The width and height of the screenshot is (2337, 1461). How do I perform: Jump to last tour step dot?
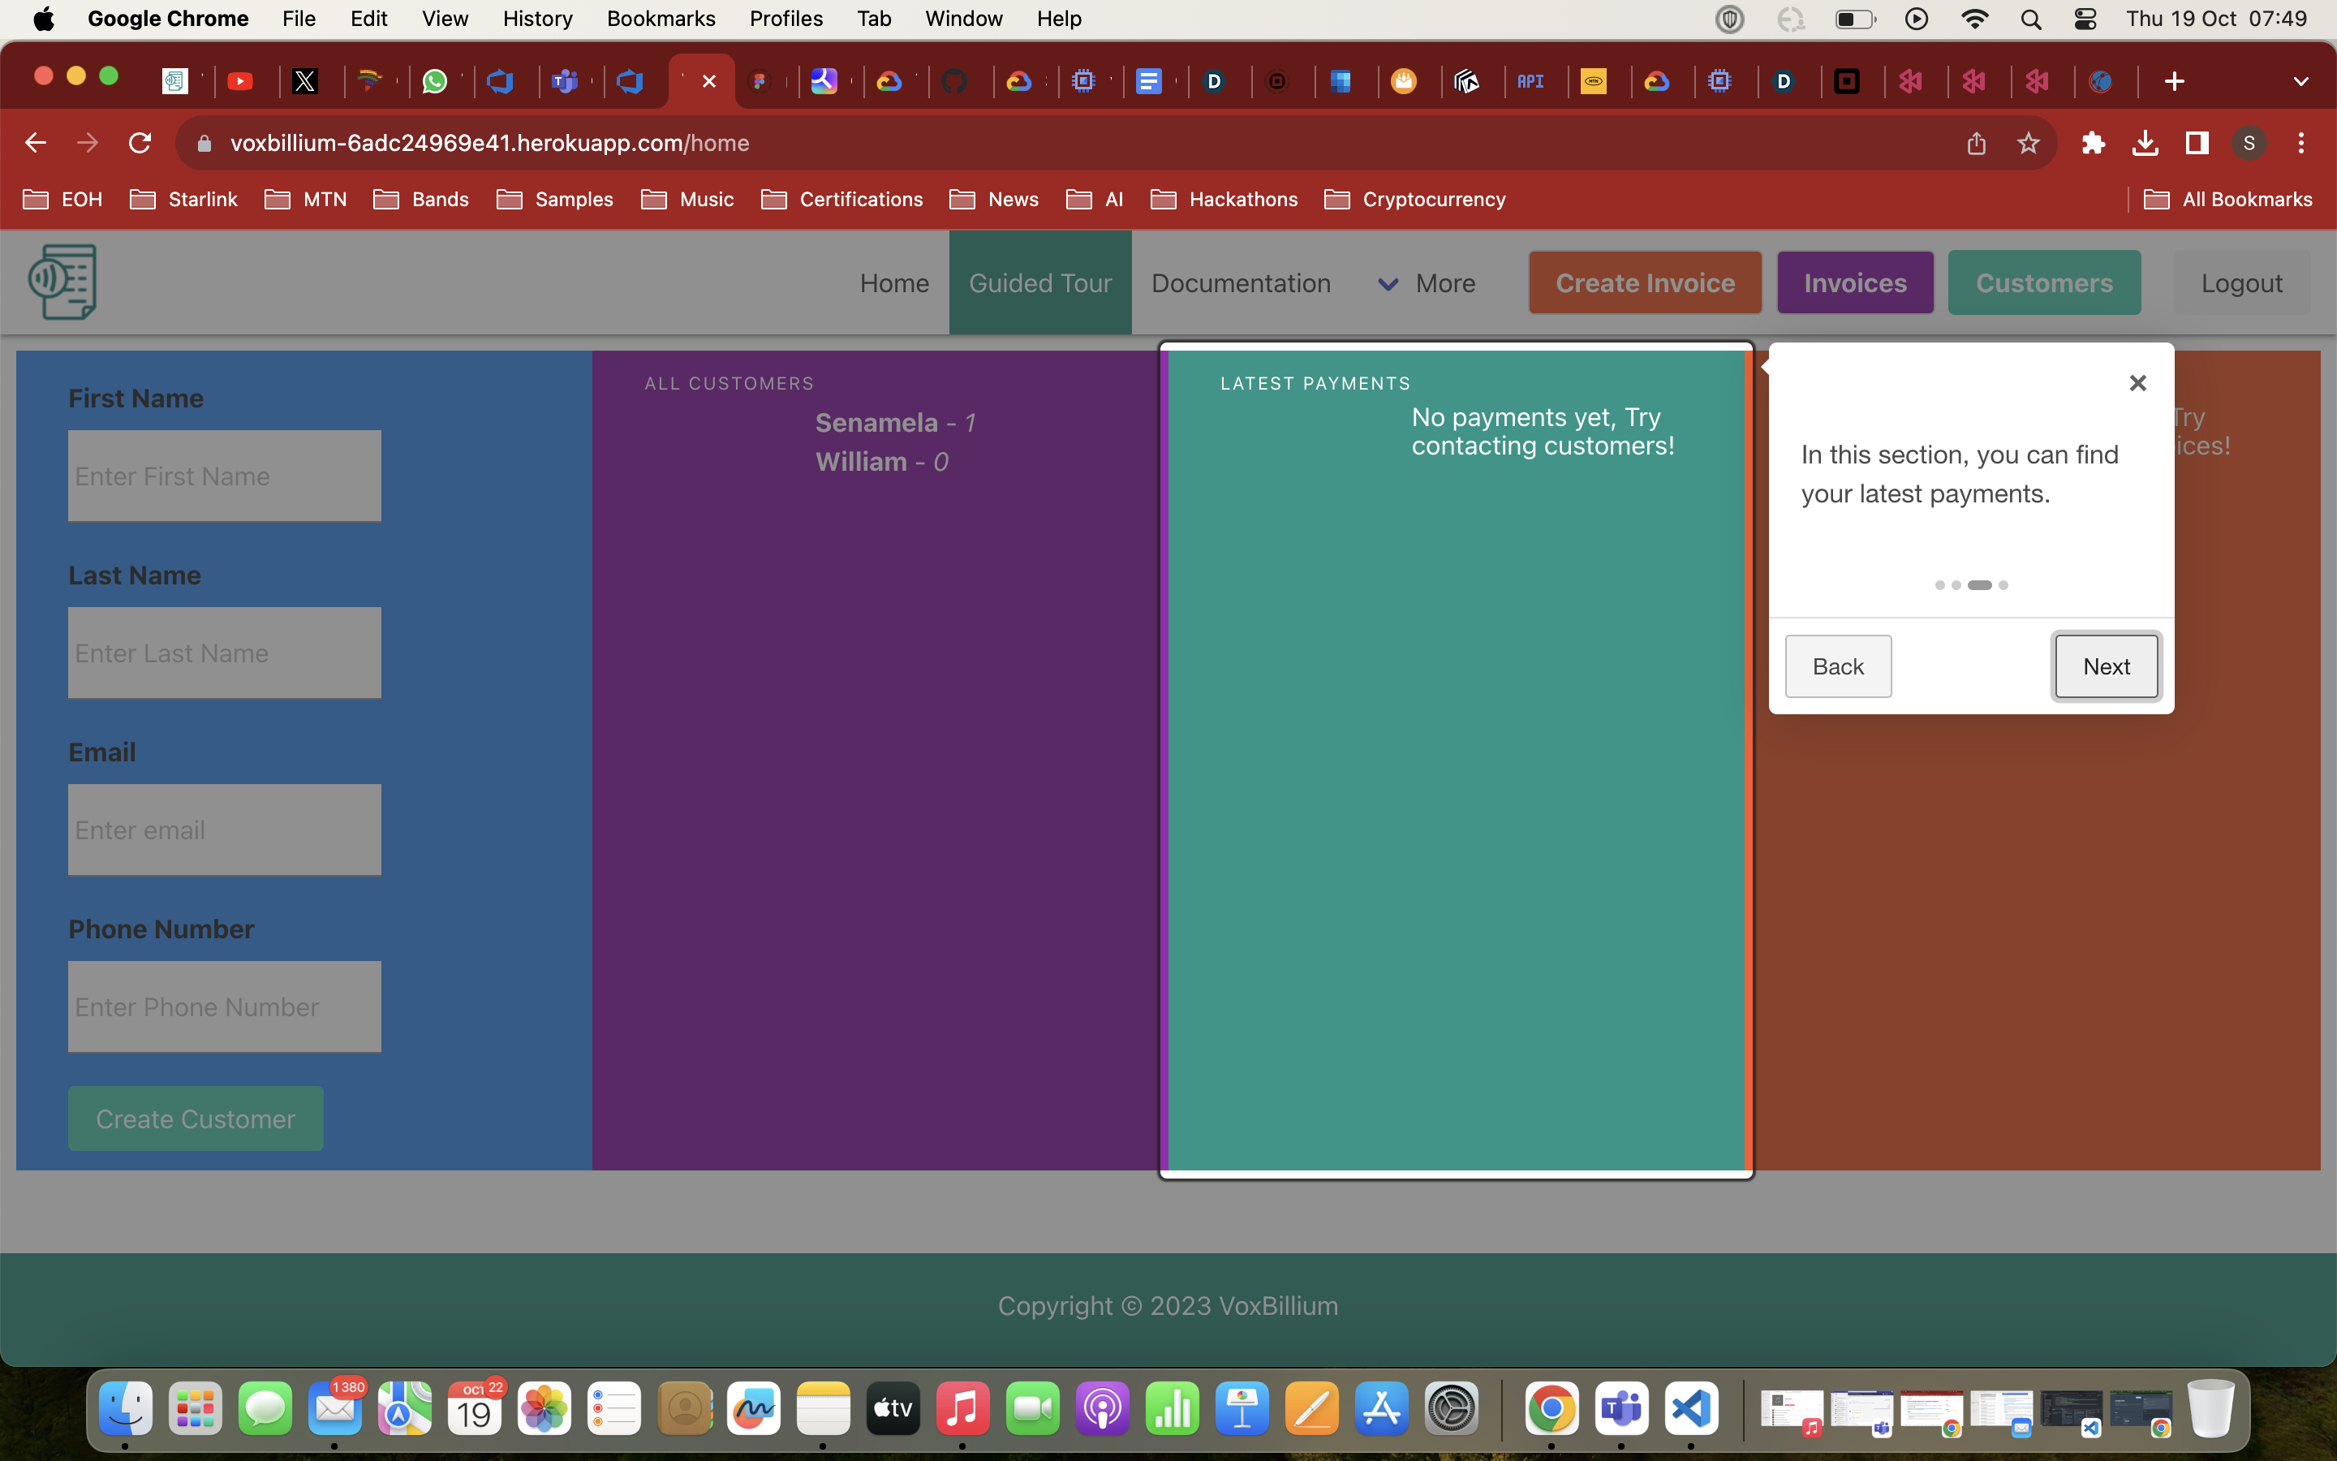pos(2003,584)
